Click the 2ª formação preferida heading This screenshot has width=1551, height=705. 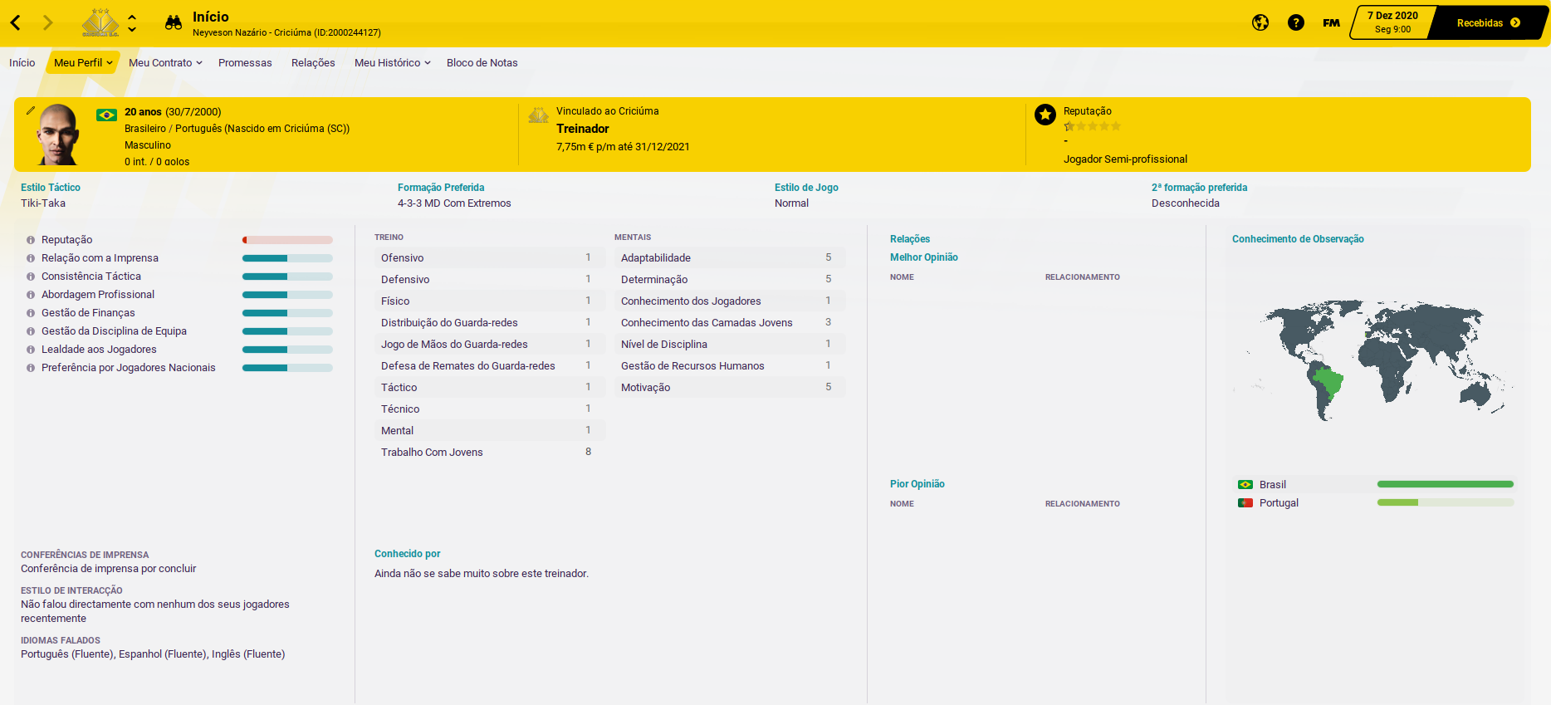coord(1199,188)
